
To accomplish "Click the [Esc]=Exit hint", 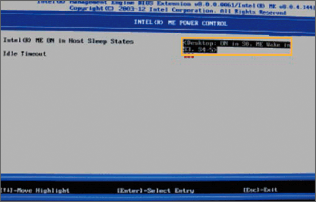I will (x=260, y=190).
